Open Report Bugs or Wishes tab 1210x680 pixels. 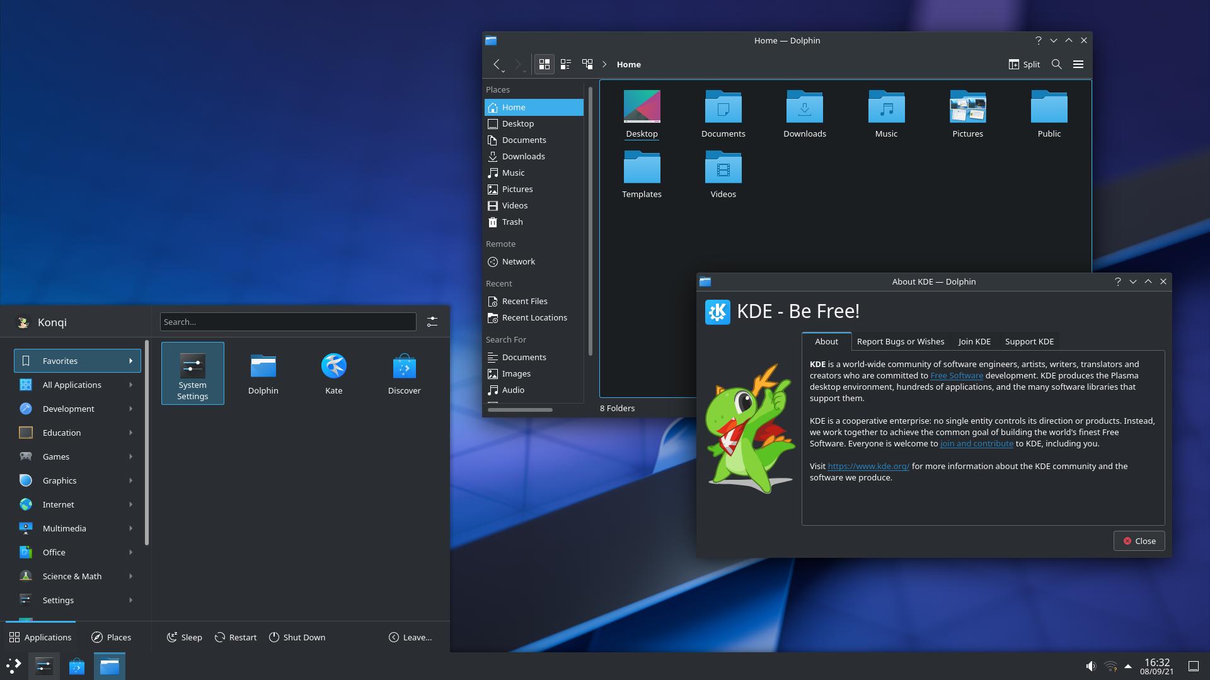tap(900, 341)
